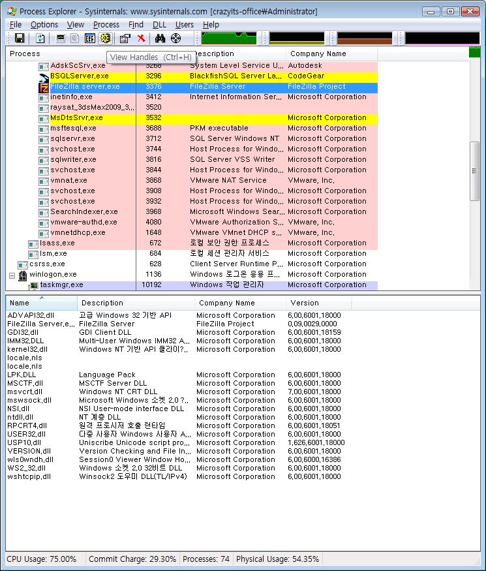Screen dimensions: 486x571
Task: Open the Users menu
Action: click(184, 25)
